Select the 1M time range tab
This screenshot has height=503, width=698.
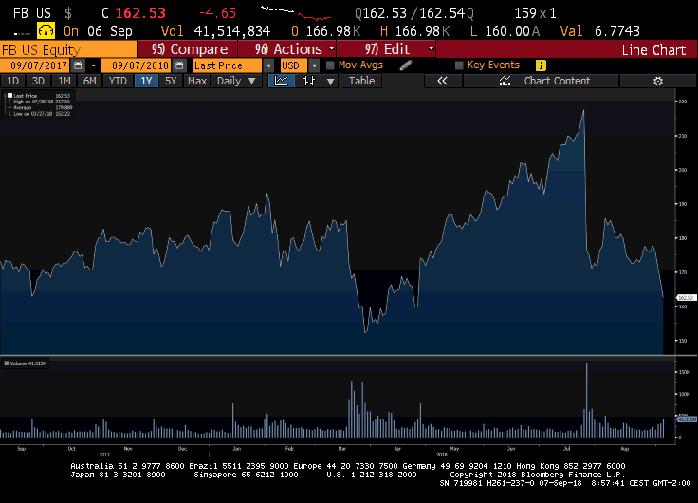[64, 81]
